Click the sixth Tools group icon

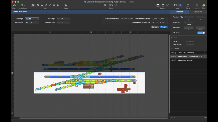(54, 5)
